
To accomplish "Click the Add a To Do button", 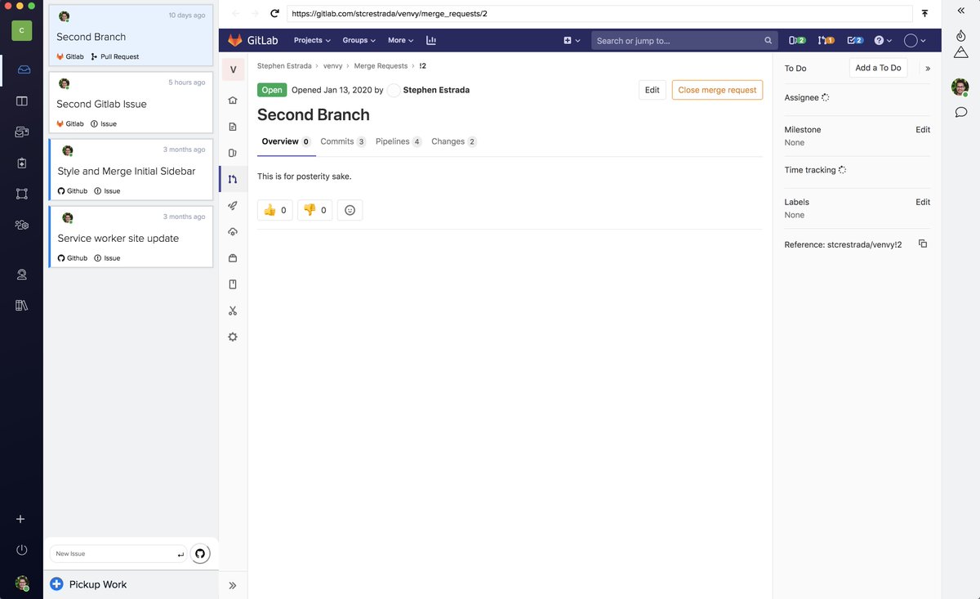I will (878, 68).
